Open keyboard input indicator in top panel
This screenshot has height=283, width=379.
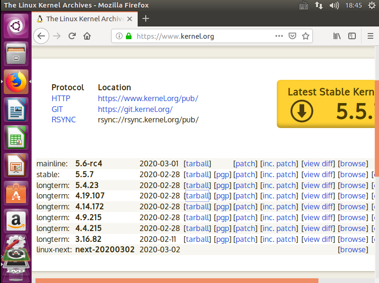pyautogui.click(x=304, y=5)
